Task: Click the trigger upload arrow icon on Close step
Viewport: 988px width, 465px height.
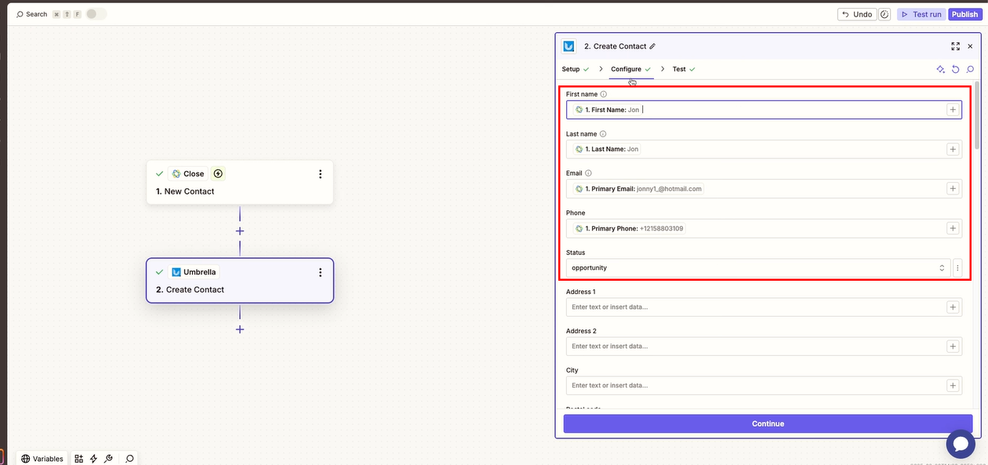Action: pos(218,174)
